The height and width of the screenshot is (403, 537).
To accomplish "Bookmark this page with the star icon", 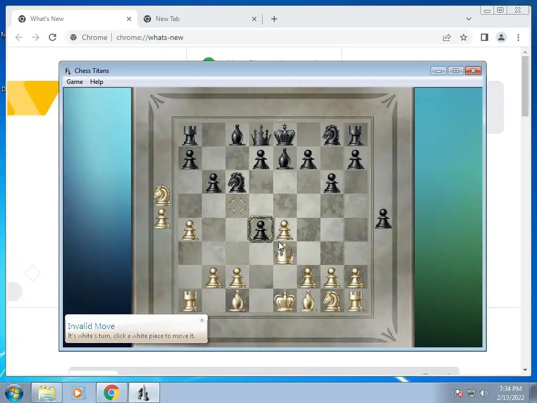I will [464, 37].
